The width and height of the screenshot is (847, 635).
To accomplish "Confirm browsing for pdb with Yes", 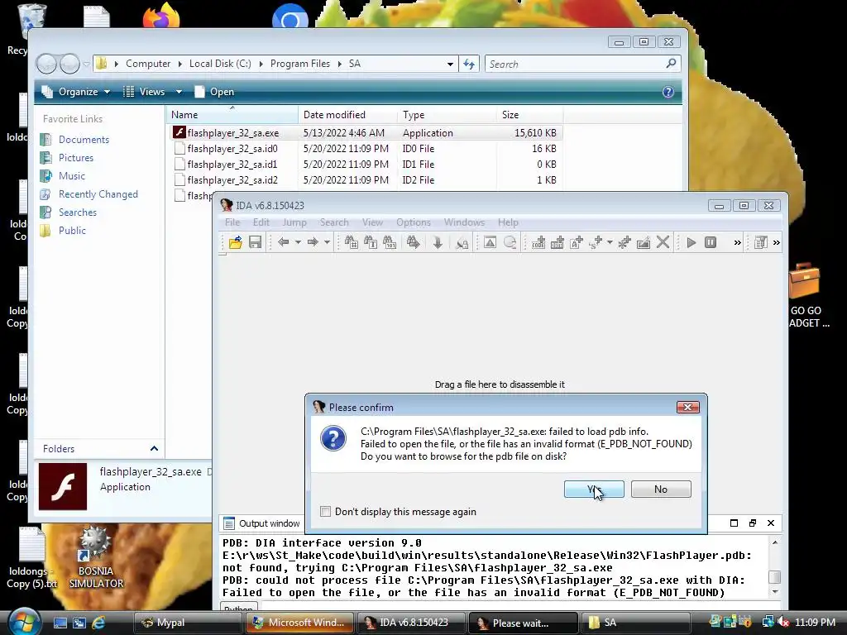I will click(x=594, y=489).
